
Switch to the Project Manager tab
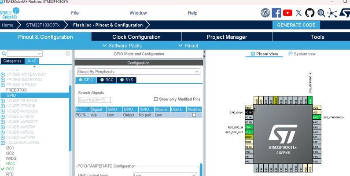click(x=227, y=37)
